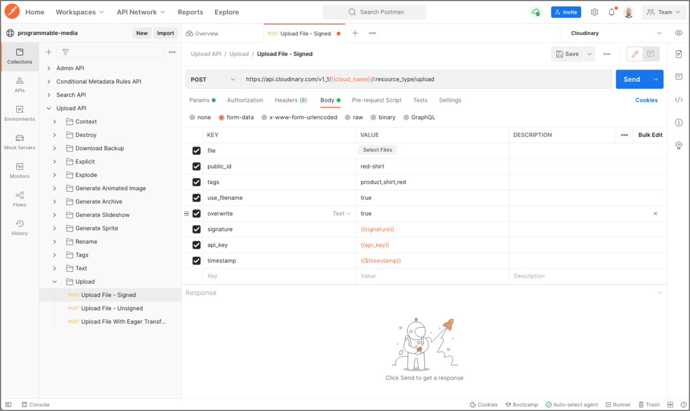Collapse the Upload API collection
Viewport: 690px width, 411px height.
(x=49, y=108)
